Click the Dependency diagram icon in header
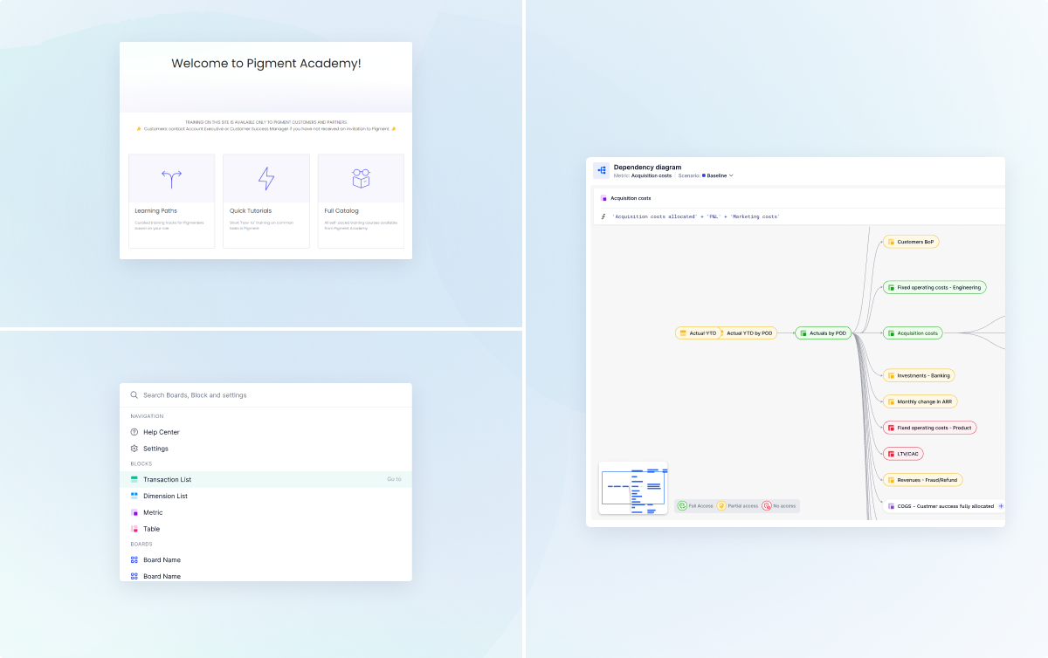The width and height of the screenshot is (1048, 658). pyautogui.click(x=602, y=171)
